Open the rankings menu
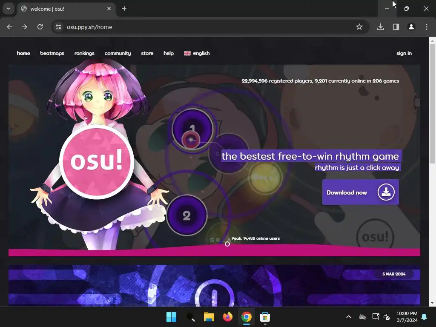Screen dimensions: 436x327 [84, 53]
